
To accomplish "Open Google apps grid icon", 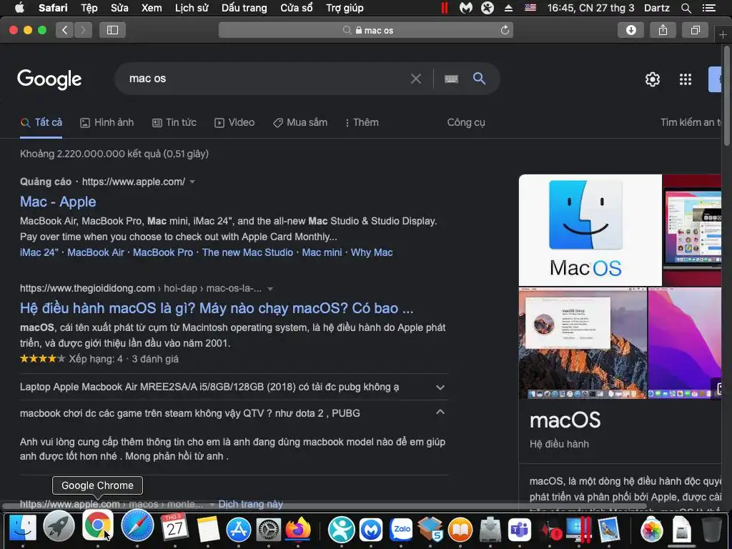I will (686, 79).
